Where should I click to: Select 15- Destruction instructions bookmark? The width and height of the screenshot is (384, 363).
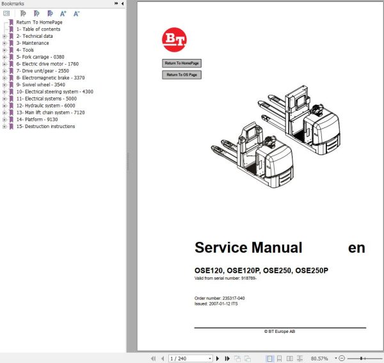pos(45,126)
